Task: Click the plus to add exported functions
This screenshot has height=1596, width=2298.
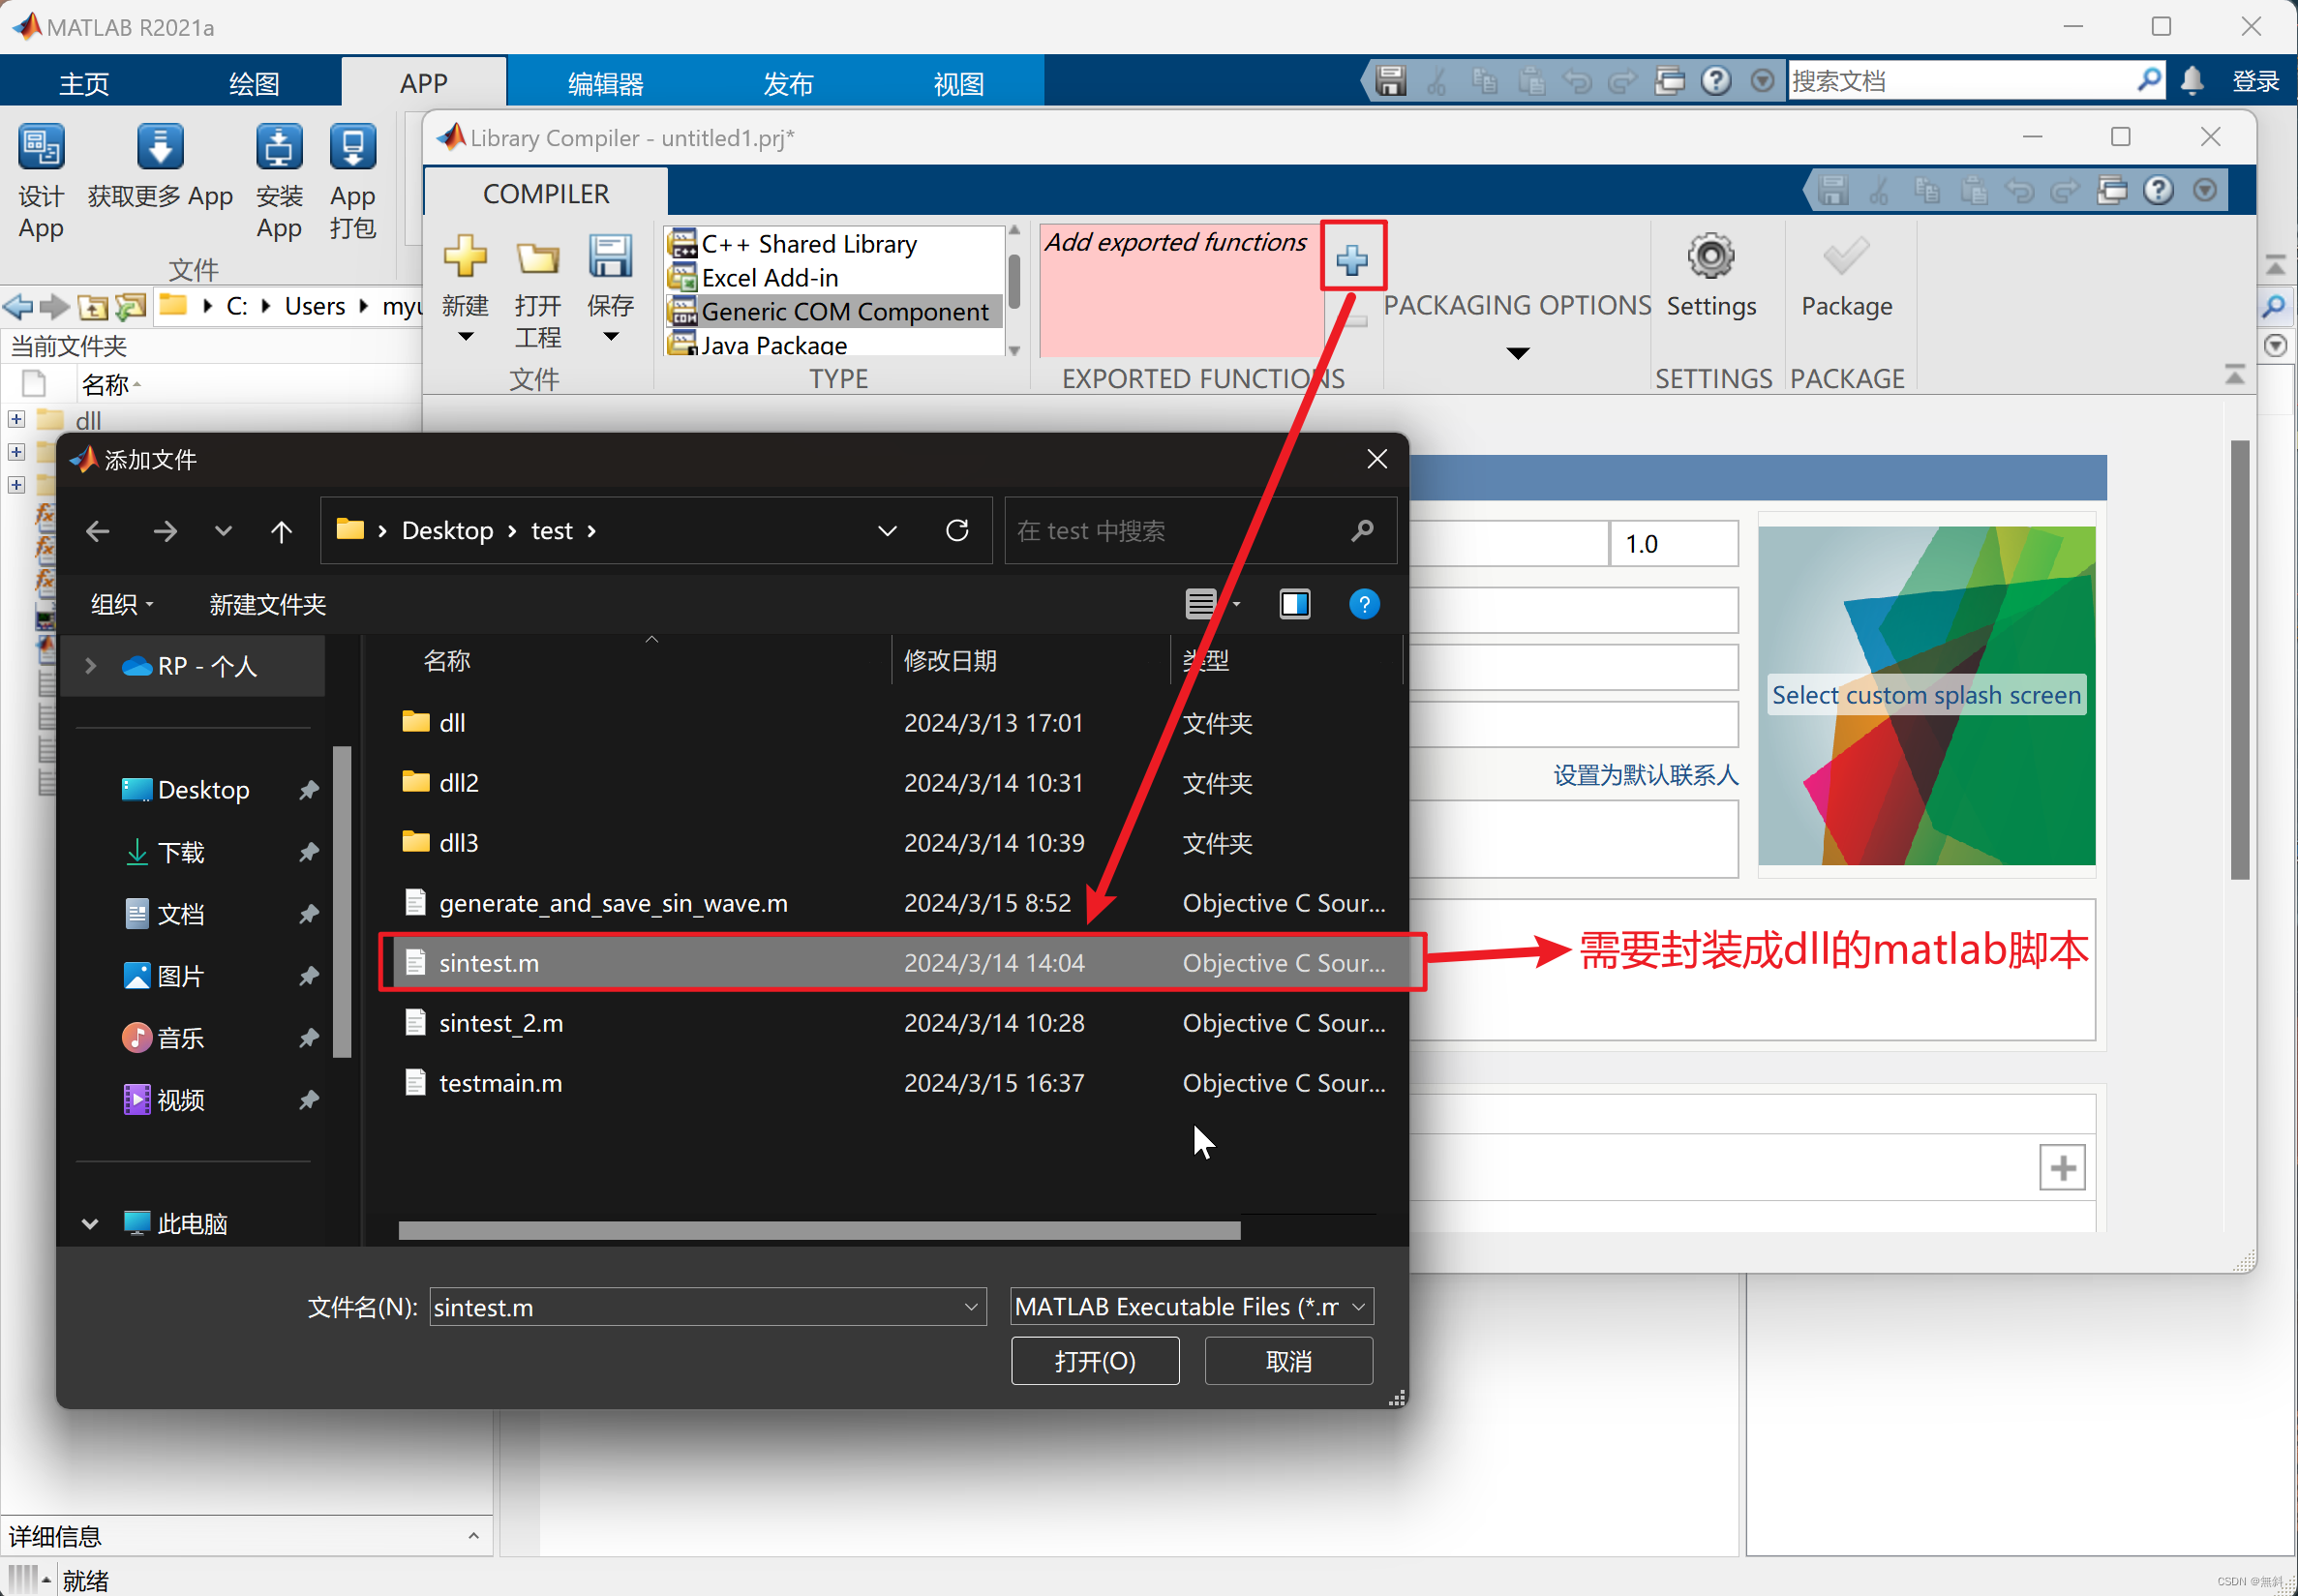Action: [x=1352, y=260]
